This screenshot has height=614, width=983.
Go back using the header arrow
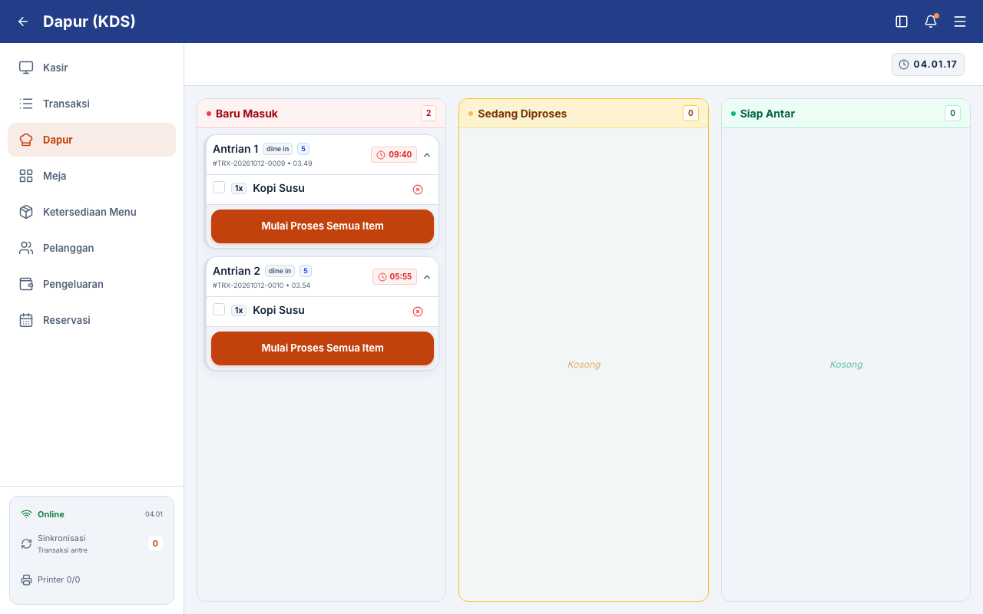23,21
